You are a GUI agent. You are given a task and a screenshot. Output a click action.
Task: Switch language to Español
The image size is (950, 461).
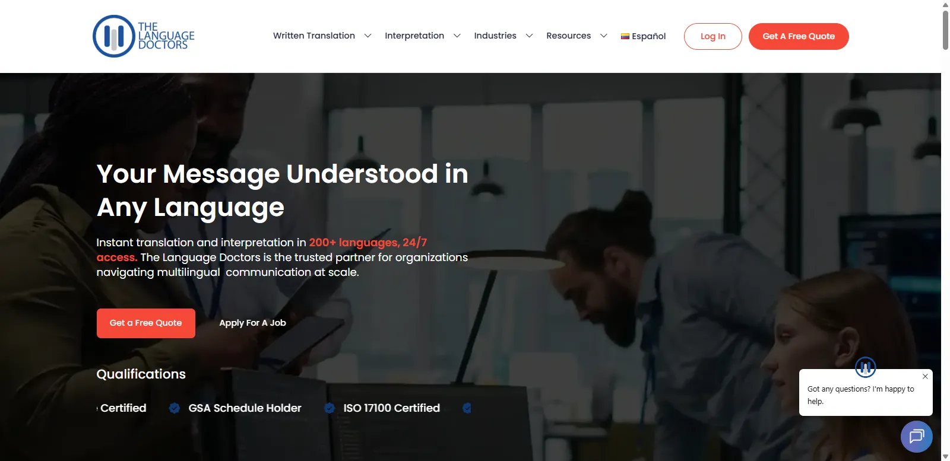(644, 36)
